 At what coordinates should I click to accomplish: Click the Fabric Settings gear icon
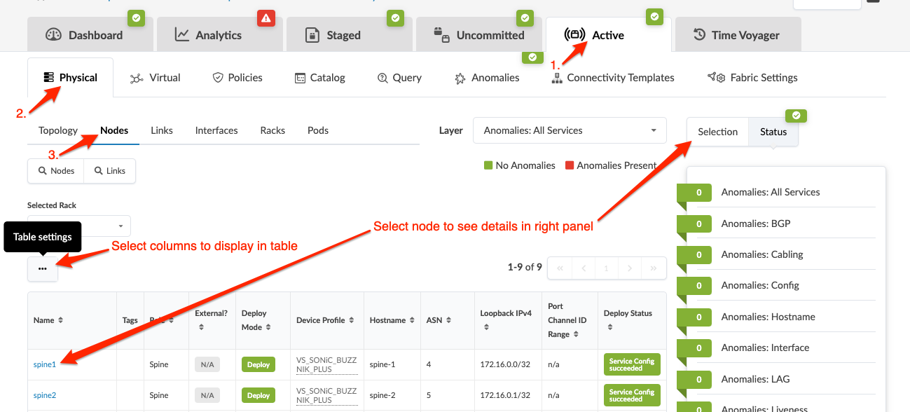(x=716, y=78)
